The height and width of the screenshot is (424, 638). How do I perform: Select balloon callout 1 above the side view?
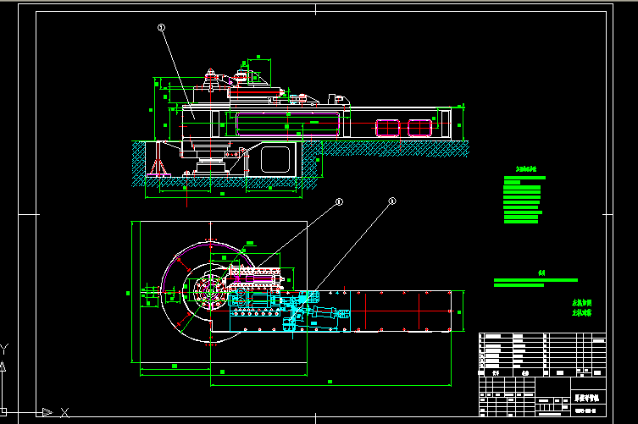point(160,28)
